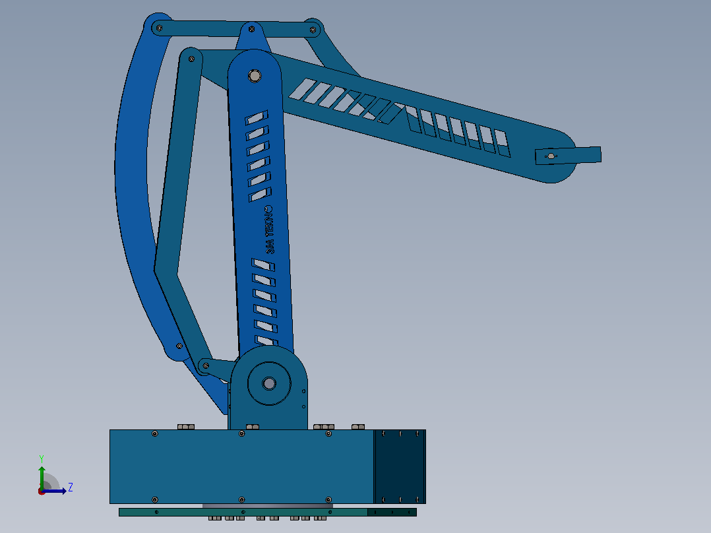The width and height of the screenshot is (711, 533).
Task: Select the front face of the base box
Action: 241,466
